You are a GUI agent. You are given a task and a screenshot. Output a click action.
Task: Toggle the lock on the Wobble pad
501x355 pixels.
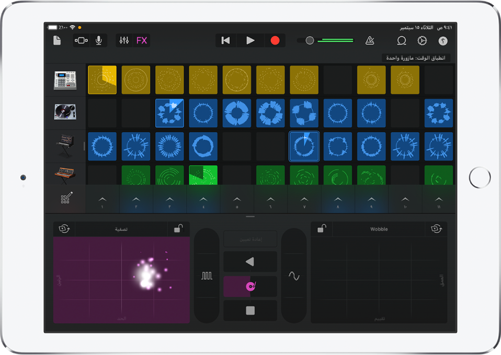pyautogui.click(x=322, y=229)
